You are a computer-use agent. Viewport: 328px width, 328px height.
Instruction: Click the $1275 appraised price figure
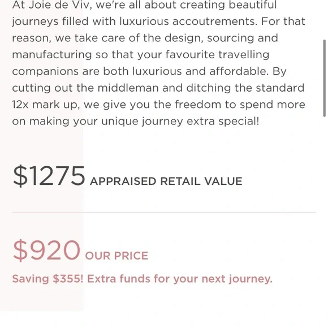[x=49, y=176]
